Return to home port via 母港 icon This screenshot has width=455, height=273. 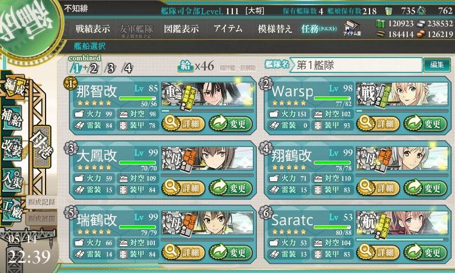42,146
